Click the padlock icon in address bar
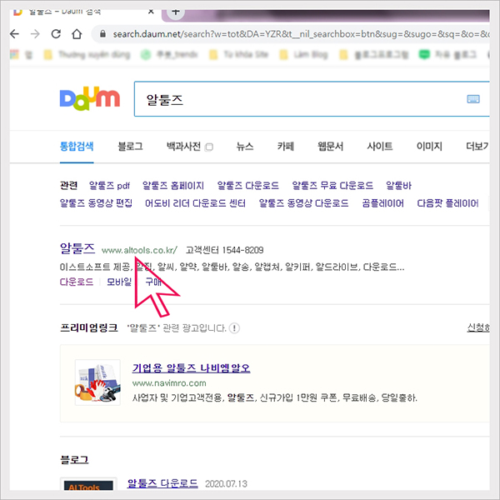The width and height of the screenshot is (500, 500). [102, 34]
